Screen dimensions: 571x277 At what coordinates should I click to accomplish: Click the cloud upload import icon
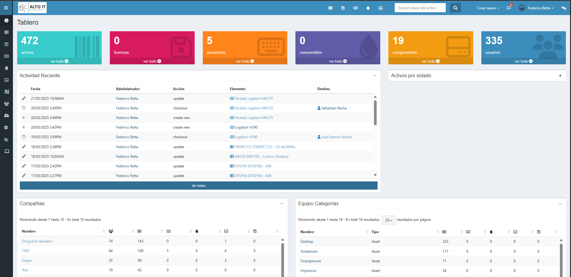click(x=6, y=115)
